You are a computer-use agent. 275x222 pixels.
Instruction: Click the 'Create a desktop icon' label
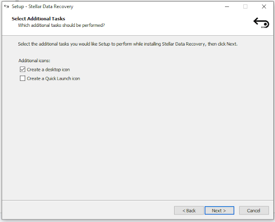click(48, 70)
